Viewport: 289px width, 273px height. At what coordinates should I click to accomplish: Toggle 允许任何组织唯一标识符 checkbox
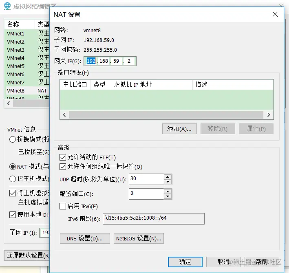click(63, 167)
